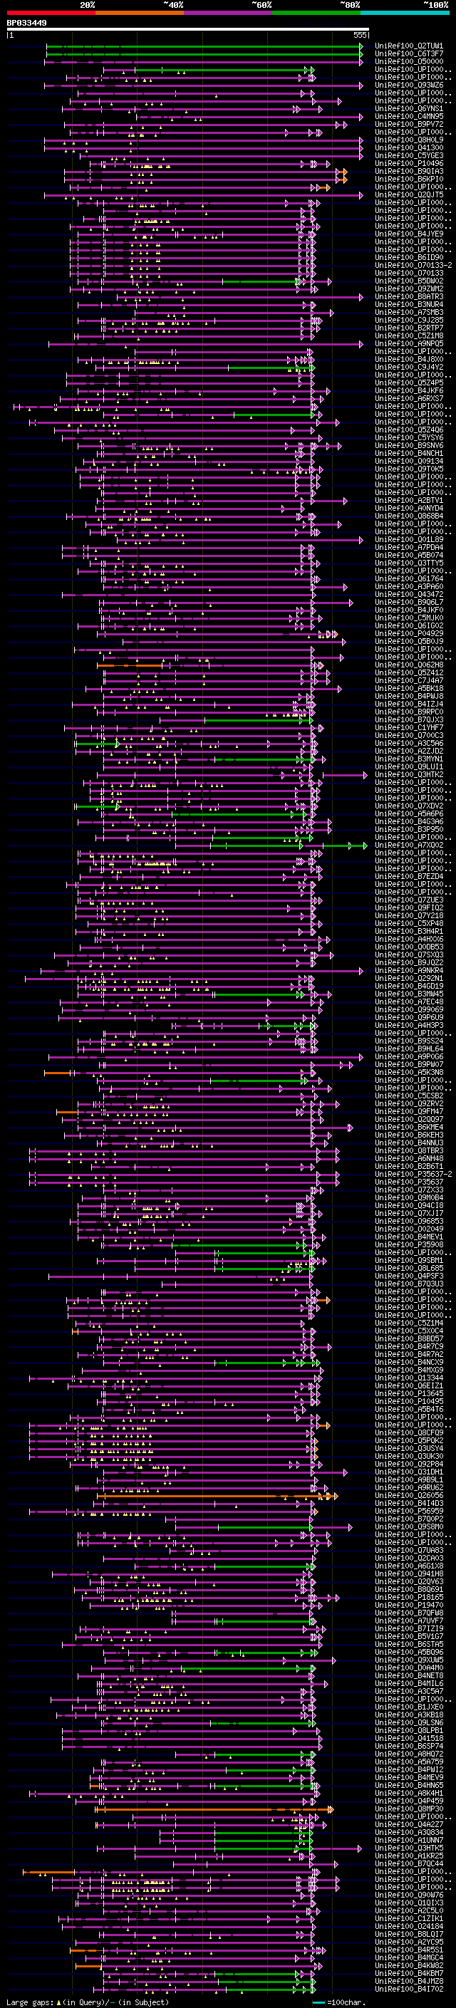Viewport: 456px width, 2008px height.
Task: View UniRef100_A6G1X8 hit
Action: click(408, 1566)
